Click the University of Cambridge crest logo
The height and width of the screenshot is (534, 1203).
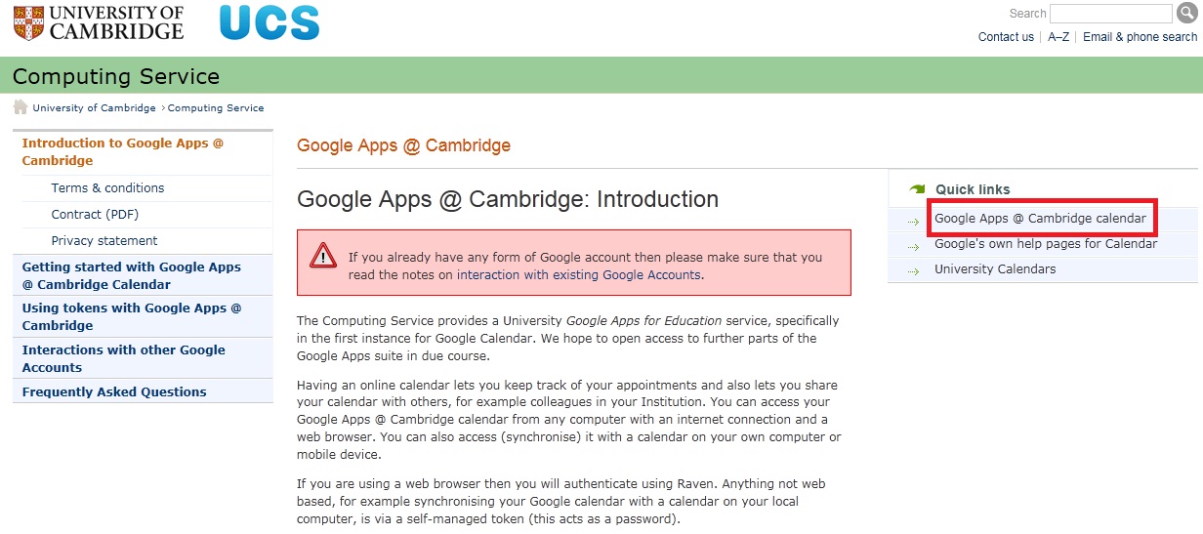[x=29, y=22]
